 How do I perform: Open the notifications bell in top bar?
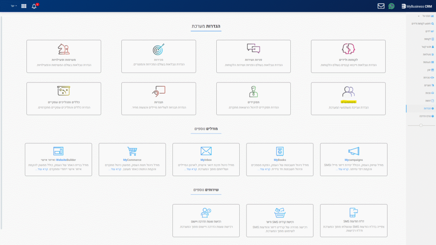click(x=34, y=6)
